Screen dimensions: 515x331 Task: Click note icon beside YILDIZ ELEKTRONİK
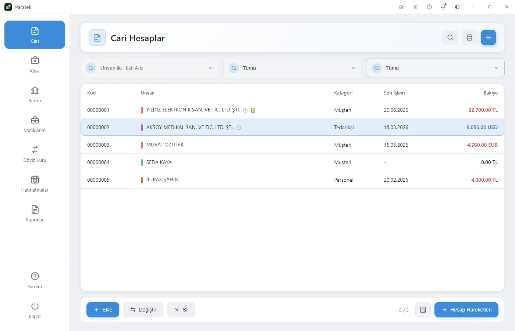[253, 110]
